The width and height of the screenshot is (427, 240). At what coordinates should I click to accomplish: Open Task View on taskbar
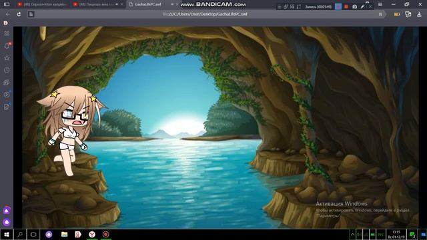[33, 234]
